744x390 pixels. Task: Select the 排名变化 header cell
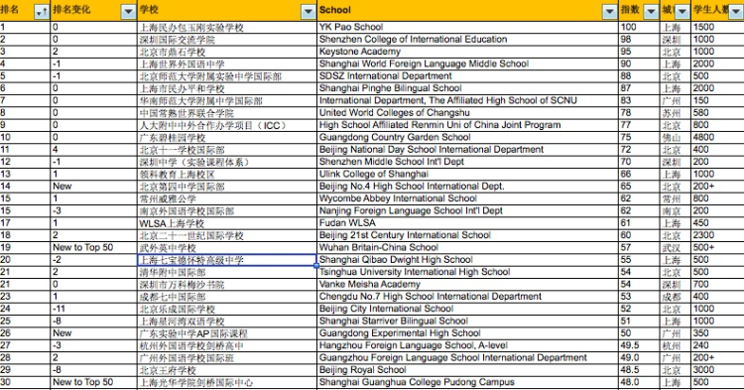(94, 11)
